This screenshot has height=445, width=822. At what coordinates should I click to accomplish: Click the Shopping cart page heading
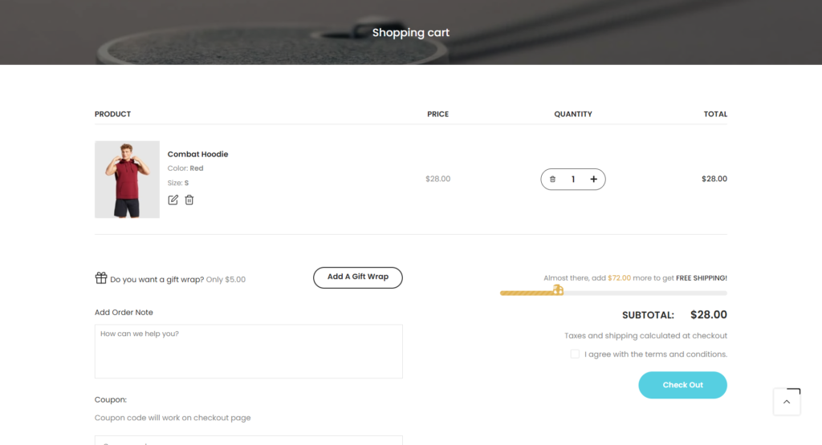[411, 33]
